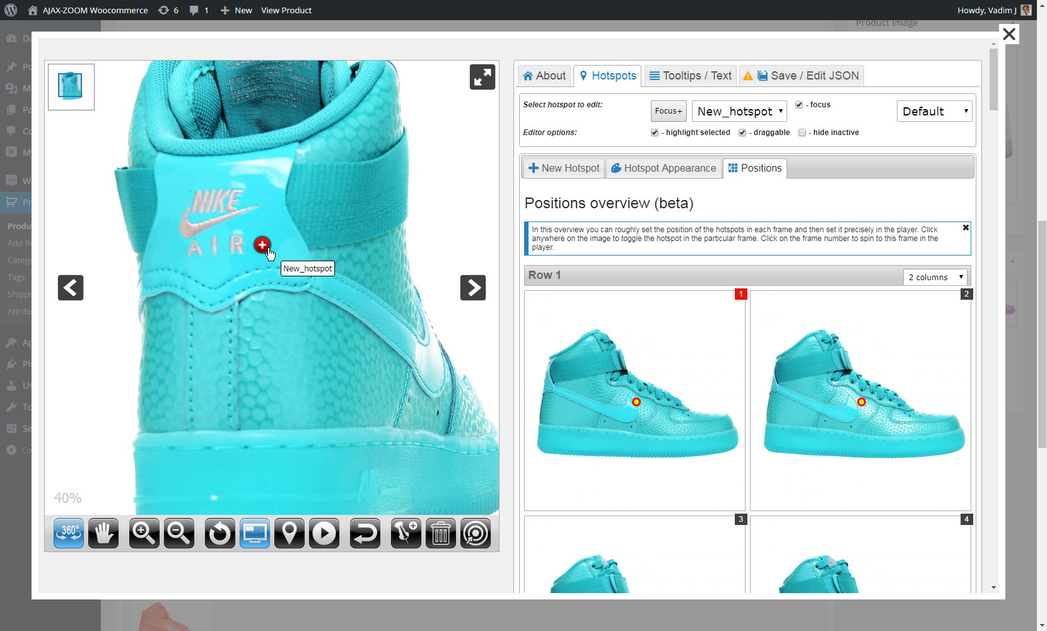Open AJAX-ZOOM Woocommerce site link
The width and height of the screenshot is (1047, 631).
(x=88, y=10)
